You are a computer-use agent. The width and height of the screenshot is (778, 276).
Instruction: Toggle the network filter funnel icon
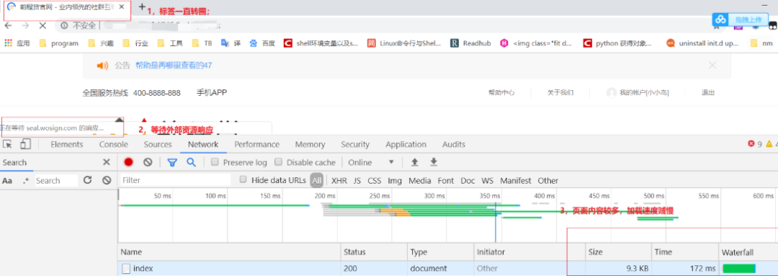(x=172, y=162)
